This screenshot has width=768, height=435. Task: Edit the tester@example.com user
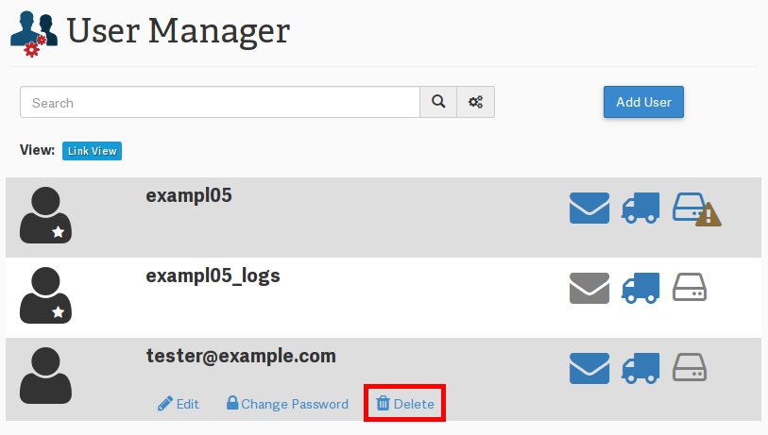point(179,404)
